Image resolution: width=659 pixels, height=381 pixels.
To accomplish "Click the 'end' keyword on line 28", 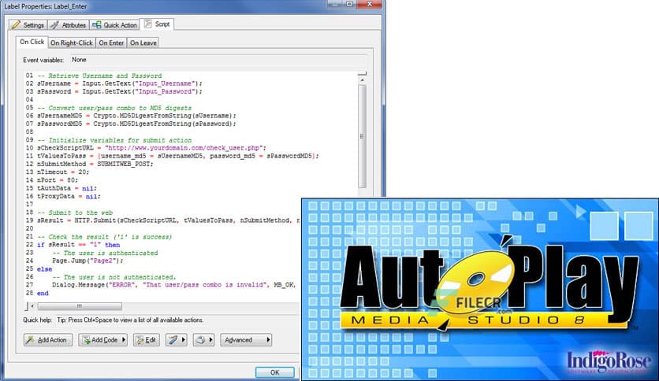I will pyautogui.click(x=43, y=294).
